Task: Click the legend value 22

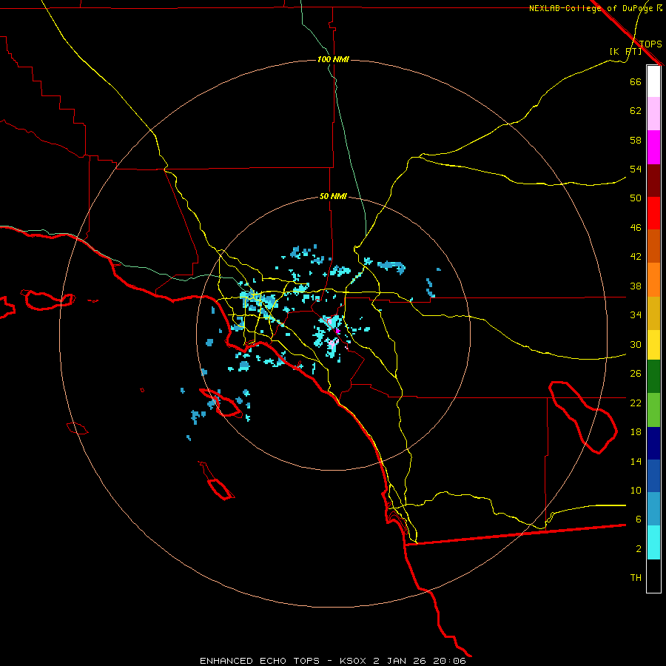Action: [x=636, y=403]
